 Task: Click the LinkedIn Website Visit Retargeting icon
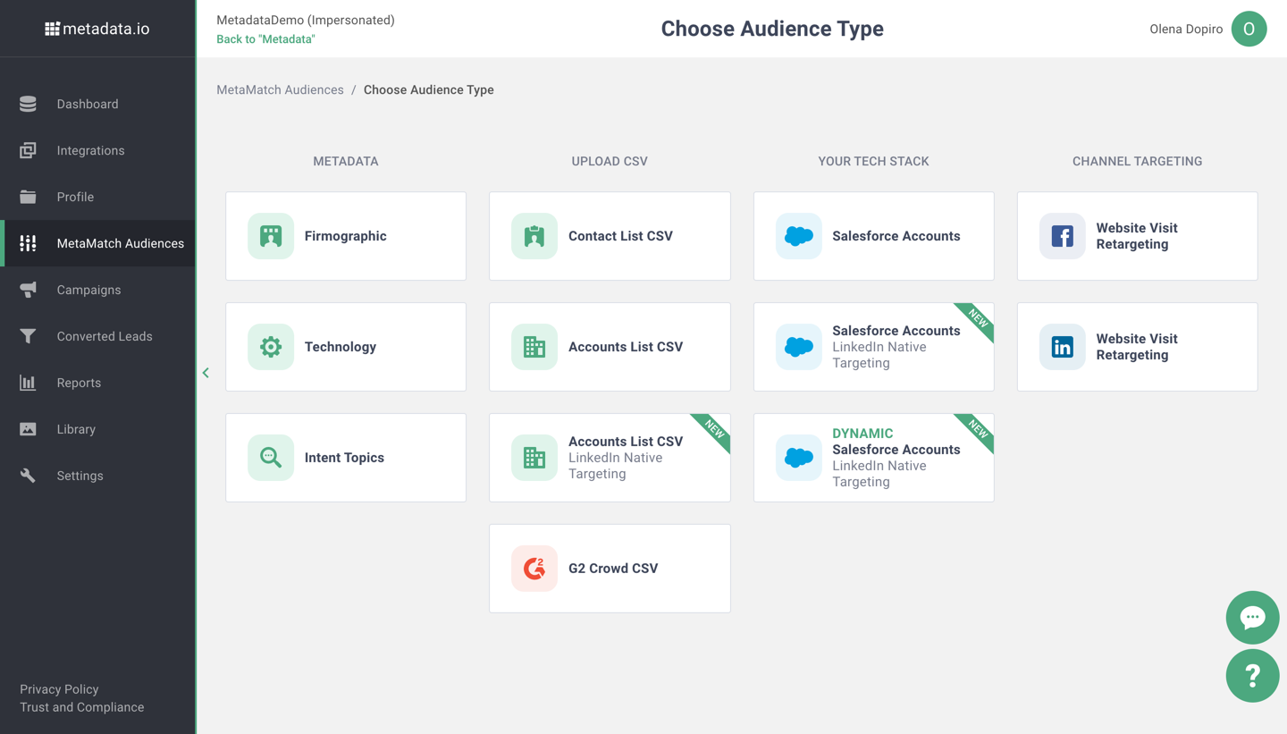click(x=1062, y=347)
